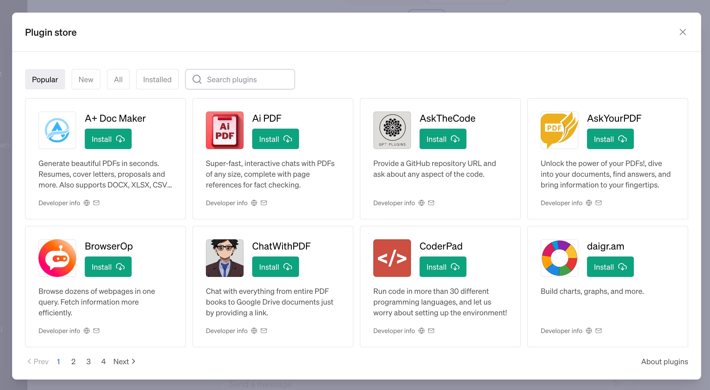Click the ChatWithPDF avatar thumbnail

[x=224, y=258]
